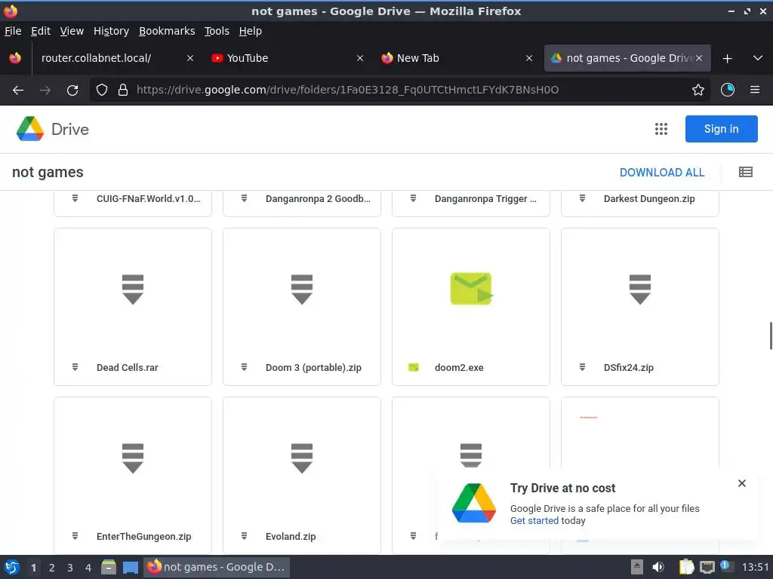Screen dimensions: 773x579
Task: Open Dead Cells.rar archive thumbnail
Action: (133, 289)
